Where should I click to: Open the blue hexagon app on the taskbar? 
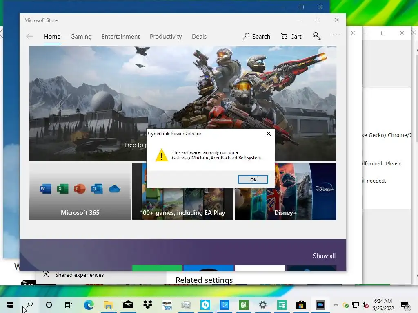pyautogui.click(x=205, y=305)
